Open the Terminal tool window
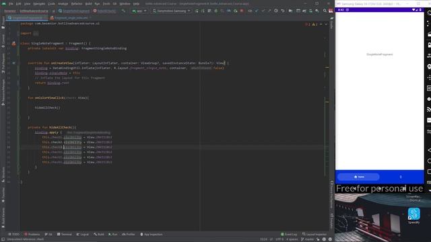Screen dimensions: 431x242 point(65,235)
